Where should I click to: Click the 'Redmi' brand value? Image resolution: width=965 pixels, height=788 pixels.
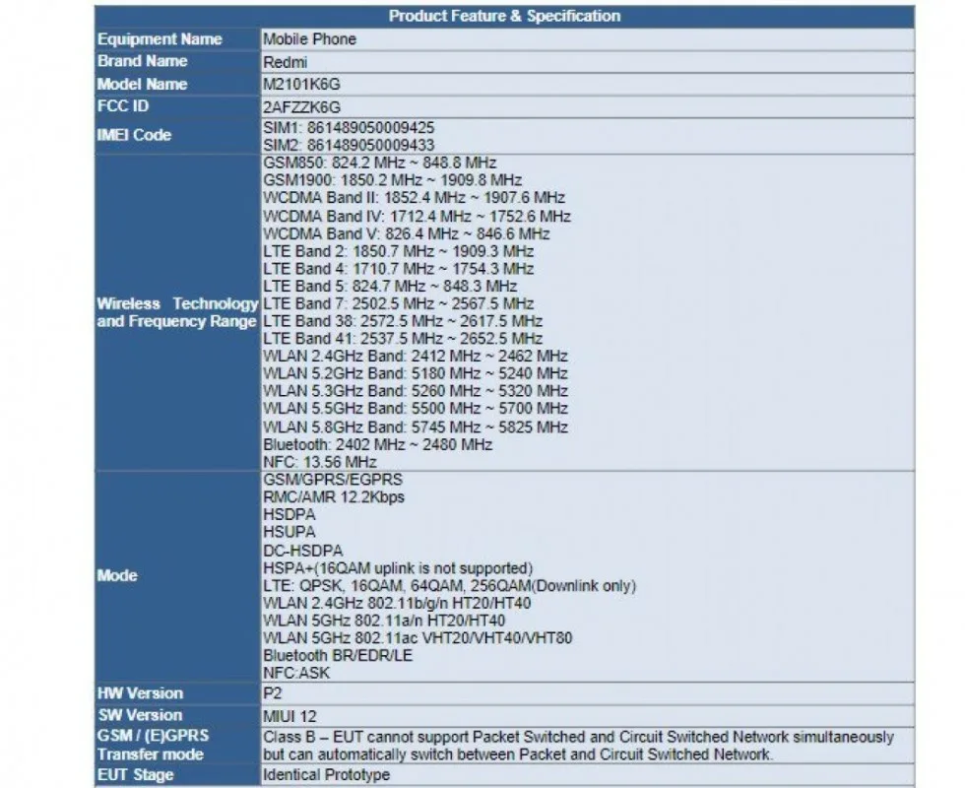coord(285,62)
